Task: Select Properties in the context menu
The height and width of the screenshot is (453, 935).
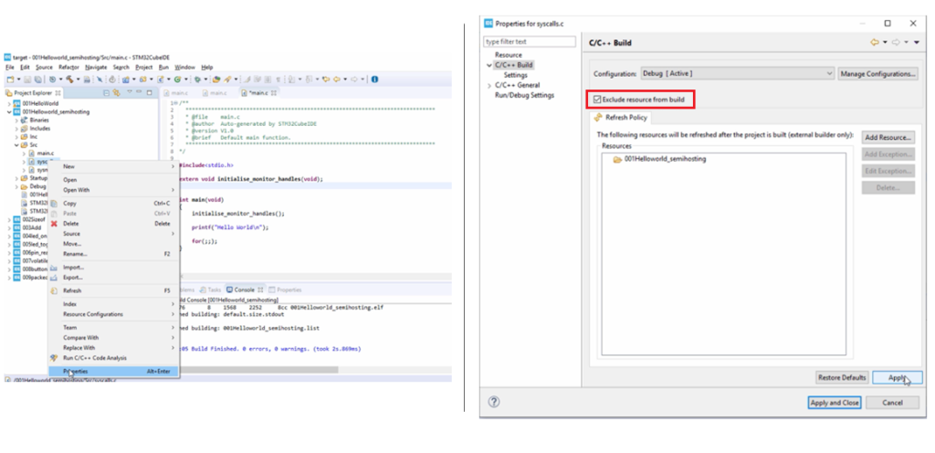Action: [112, 372]
